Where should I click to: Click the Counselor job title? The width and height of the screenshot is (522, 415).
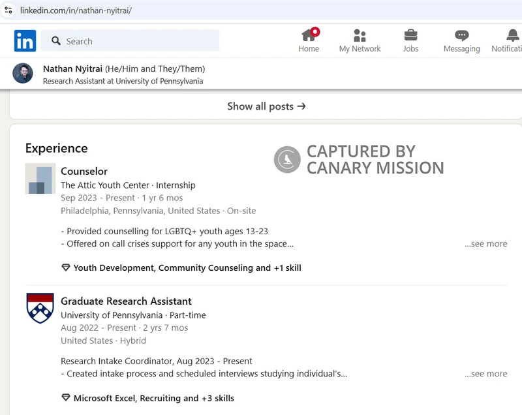84,171
